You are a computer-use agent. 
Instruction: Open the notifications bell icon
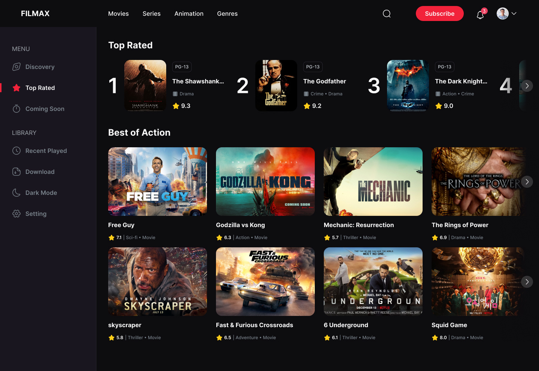pyautogui.click(x=480, y=15)
